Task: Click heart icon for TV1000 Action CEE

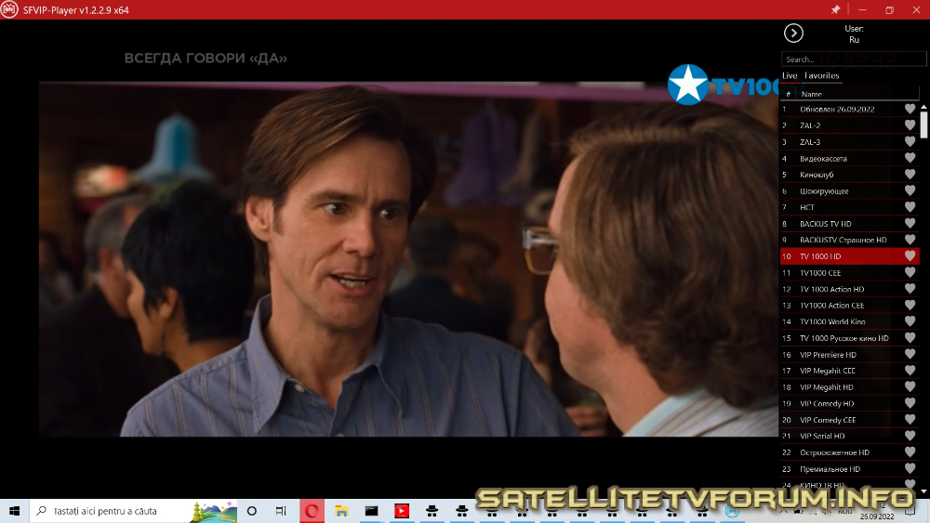Action: click(910, 305)
